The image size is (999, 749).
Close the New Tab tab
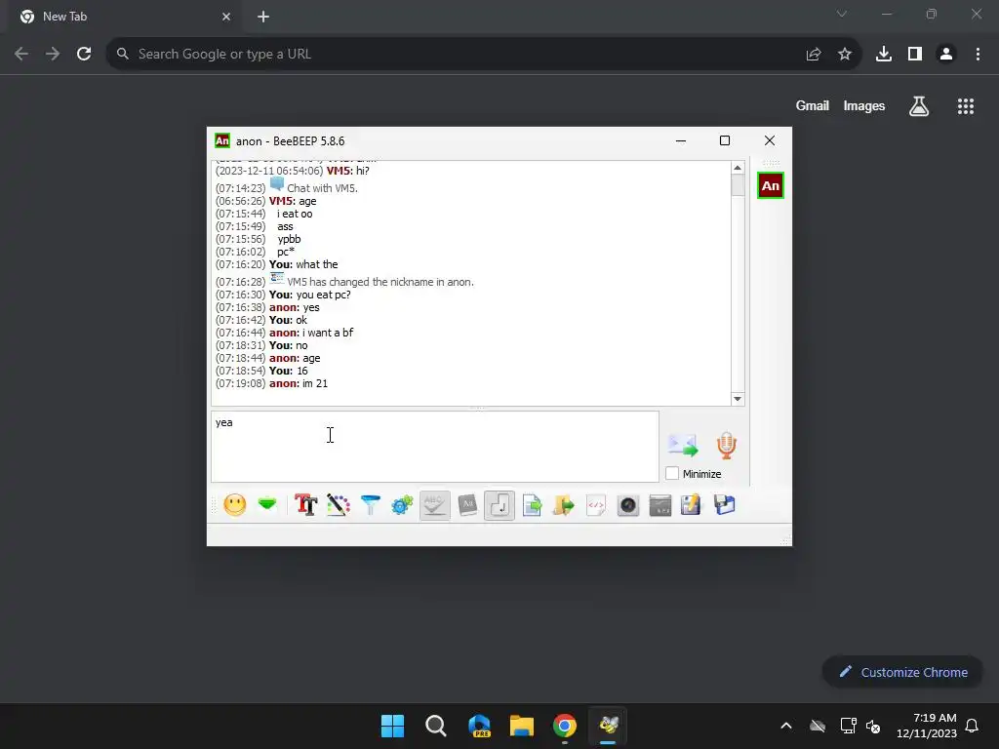coord(226,17)
